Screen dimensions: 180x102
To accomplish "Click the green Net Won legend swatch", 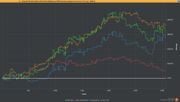I will click(66, 100).
